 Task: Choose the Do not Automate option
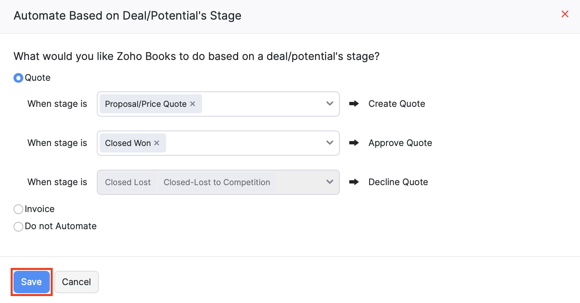18,227
